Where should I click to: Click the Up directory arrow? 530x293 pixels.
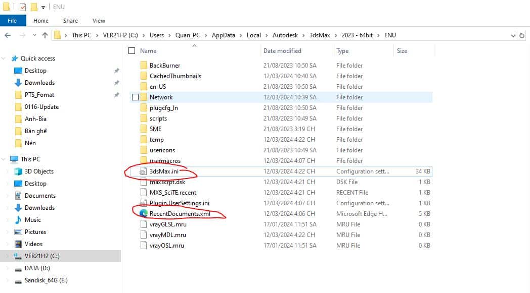45,35
